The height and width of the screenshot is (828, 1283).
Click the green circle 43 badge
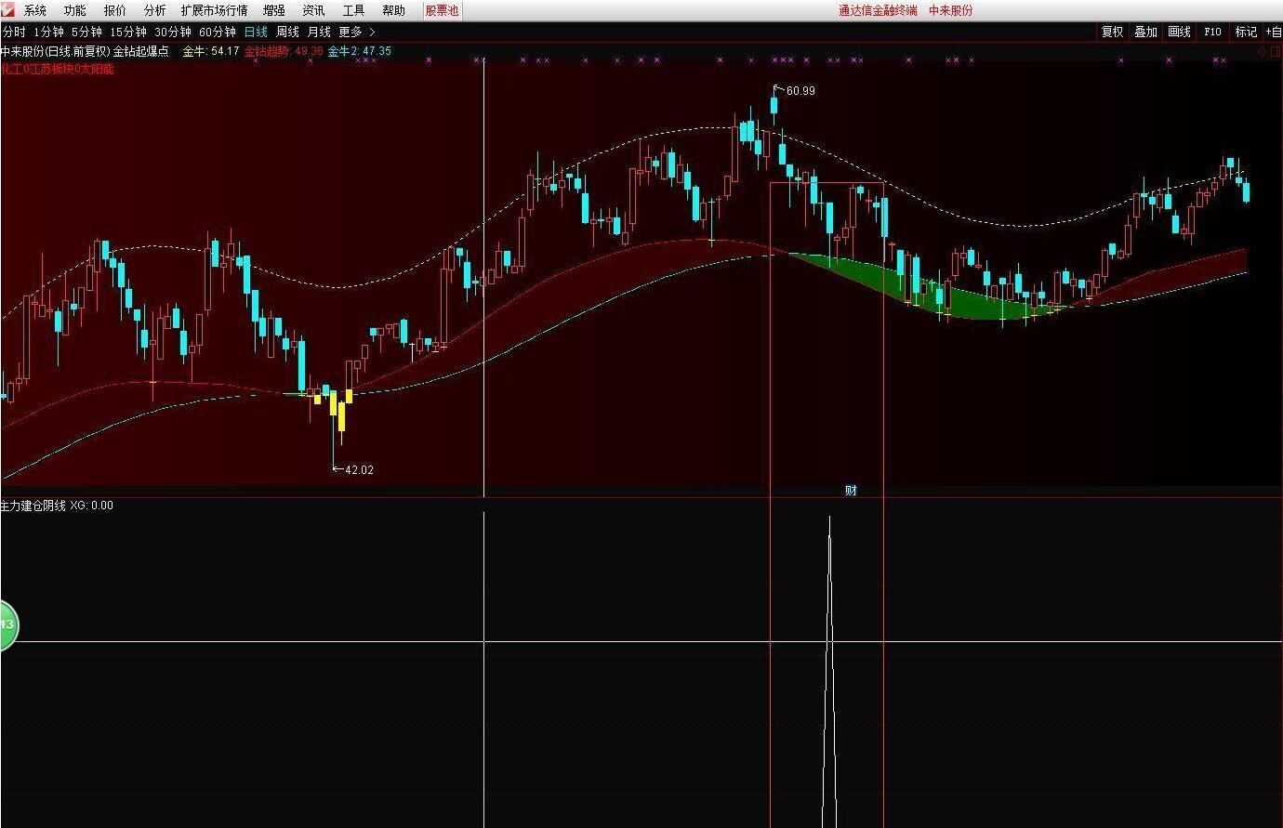[7, 624]
